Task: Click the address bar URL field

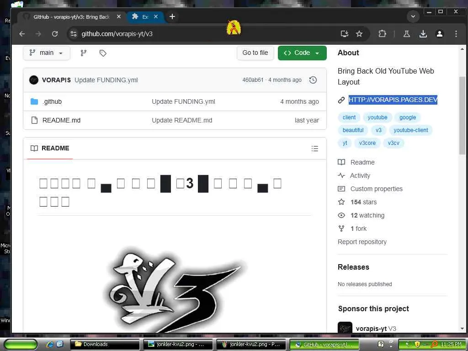Action: click(x=206, y=34)
